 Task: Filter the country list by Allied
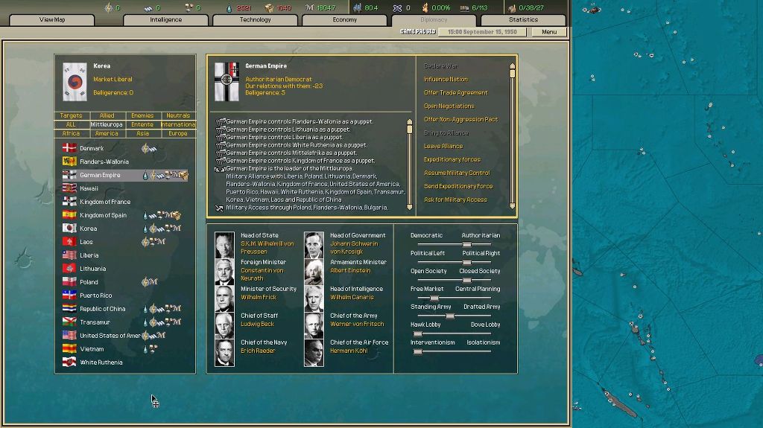pyautogui.click(x=107, y=115)
